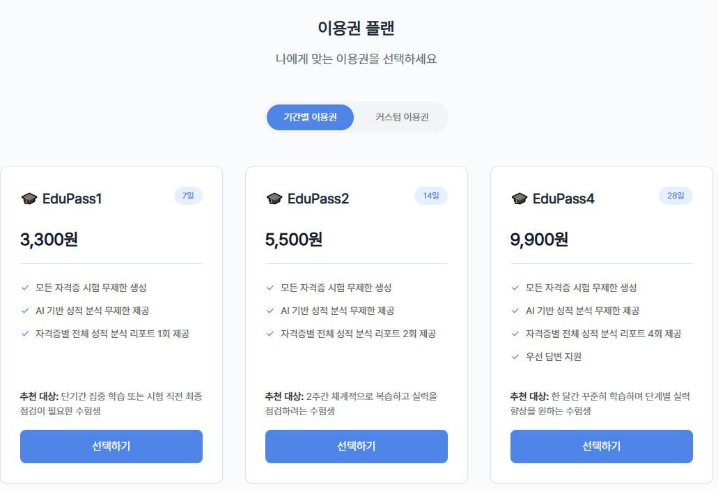
Task: Click the EduPass2 plan title
Action: [x=318, y=199]
